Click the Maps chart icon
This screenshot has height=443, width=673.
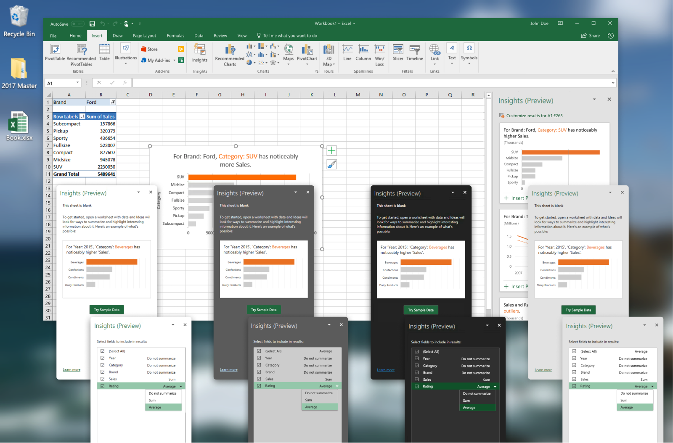(289, 49)
